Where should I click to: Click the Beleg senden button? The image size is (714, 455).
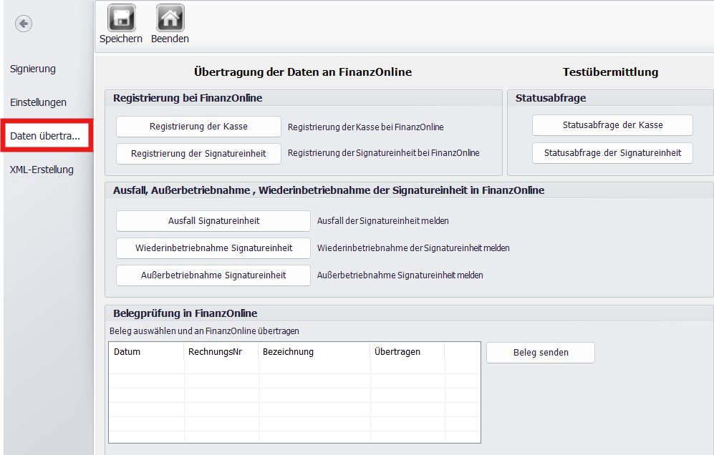click(x=541, y=353)
